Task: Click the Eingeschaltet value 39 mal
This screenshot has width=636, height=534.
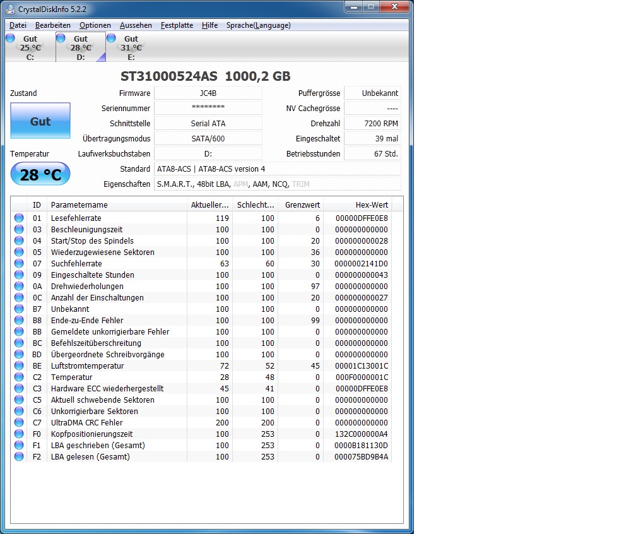Action: click(x=372, y=138)
